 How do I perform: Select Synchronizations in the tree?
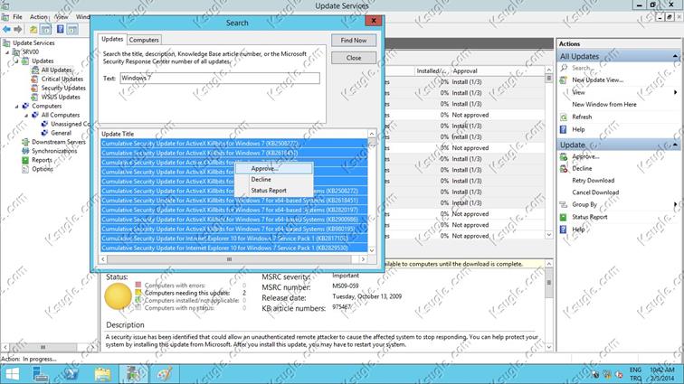point(54,151)
